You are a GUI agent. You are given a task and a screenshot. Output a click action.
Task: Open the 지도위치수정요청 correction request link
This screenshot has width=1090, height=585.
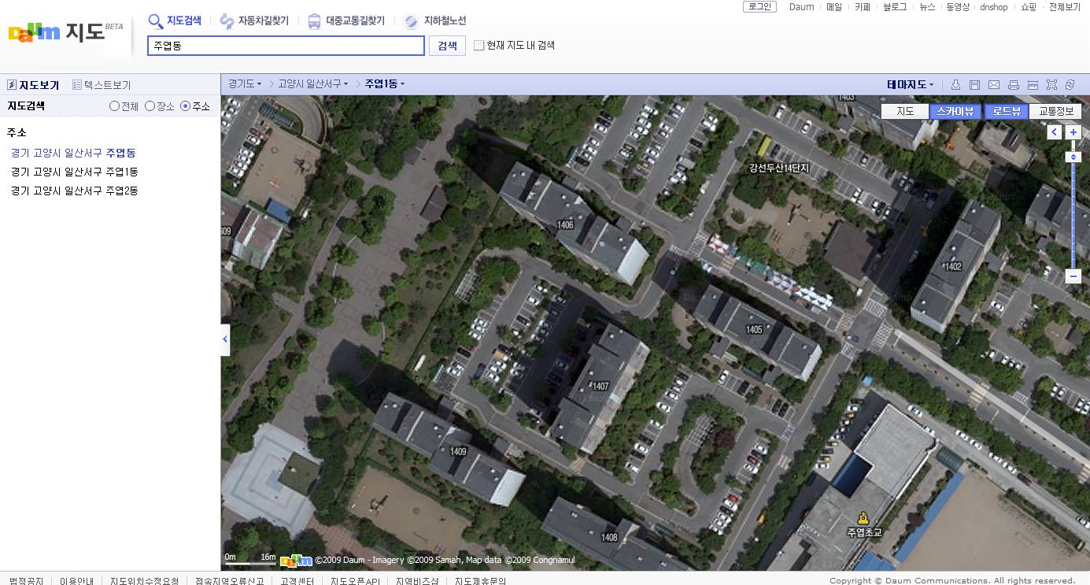144,581
